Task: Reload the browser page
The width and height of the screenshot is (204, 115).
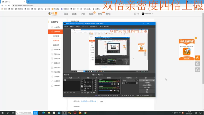Action: point(9,5)
